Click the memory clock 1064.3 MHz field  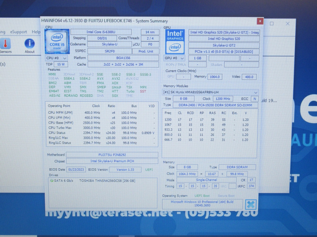coord(187,174)
